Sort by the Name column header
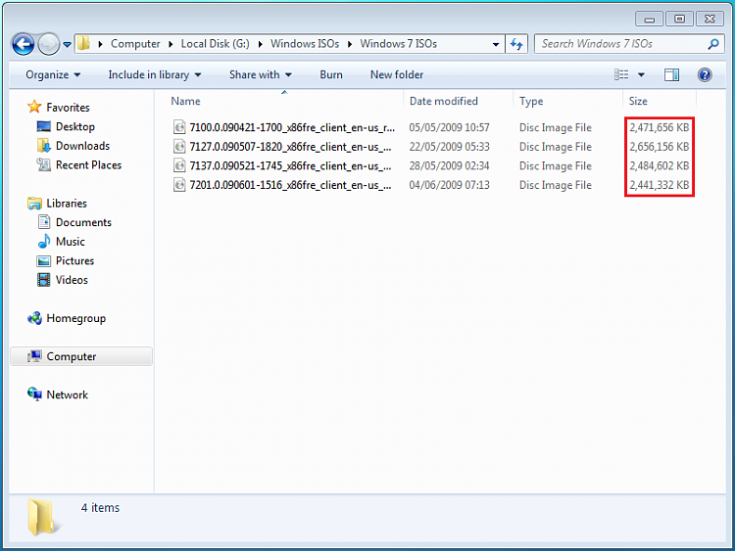Viewport: 735px width, 551px height. (x=284, y=101)
